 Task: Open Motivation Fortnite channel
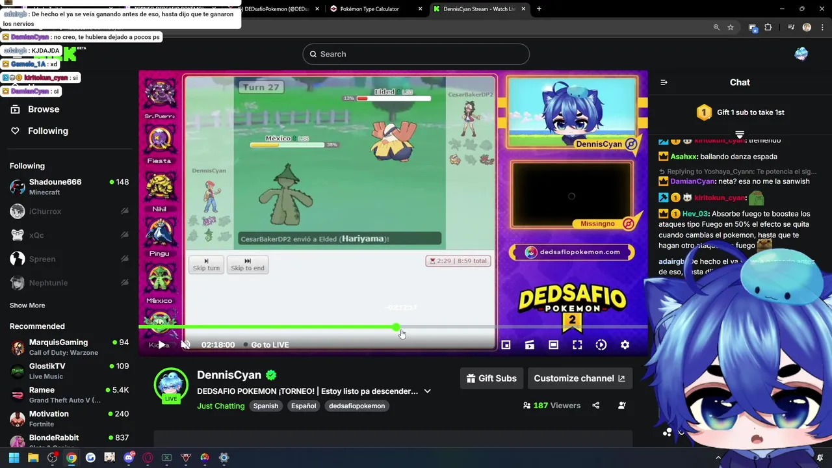pos(69,419)
